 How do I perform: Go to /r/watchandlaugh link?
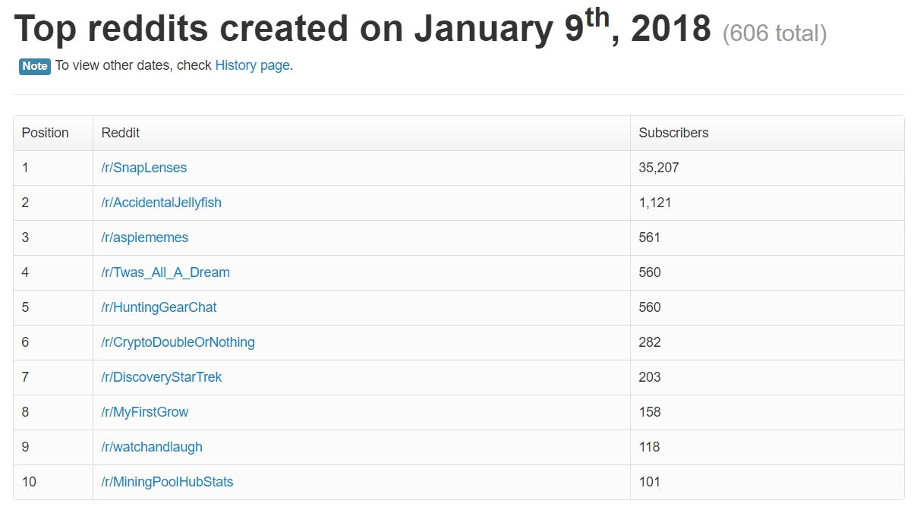[152, 447]
